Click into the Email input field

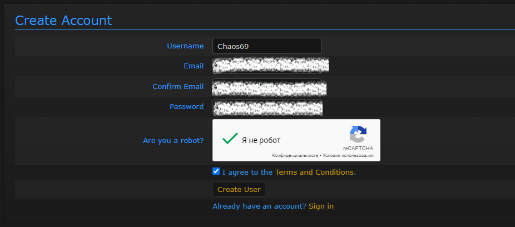point(270,66)
